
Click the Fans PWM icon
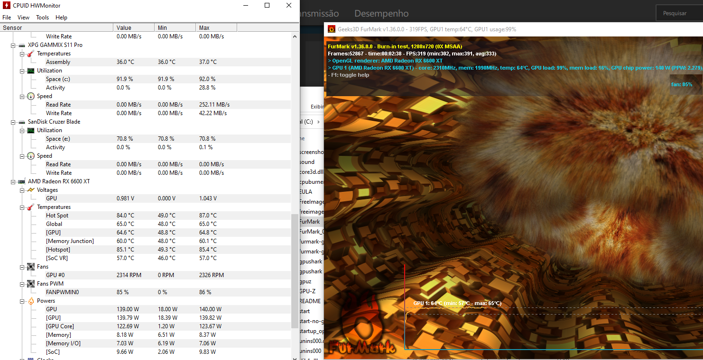(31, 284)
